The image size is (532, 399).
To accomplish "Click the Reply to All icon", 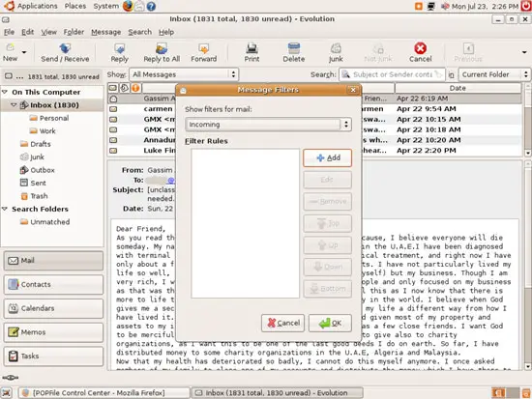I will tap(162, 48).
